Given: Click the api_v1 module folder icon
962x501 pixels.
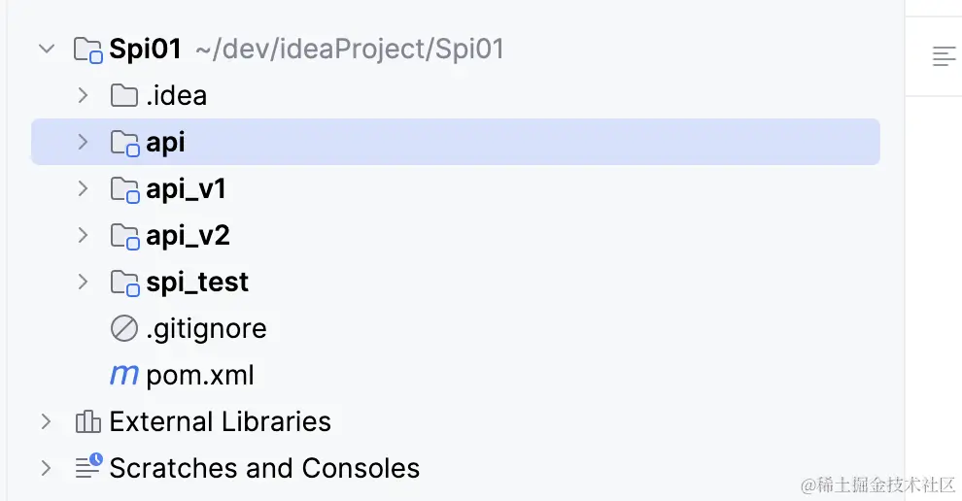Looking at the screenshot, I should tap(124, 189).
